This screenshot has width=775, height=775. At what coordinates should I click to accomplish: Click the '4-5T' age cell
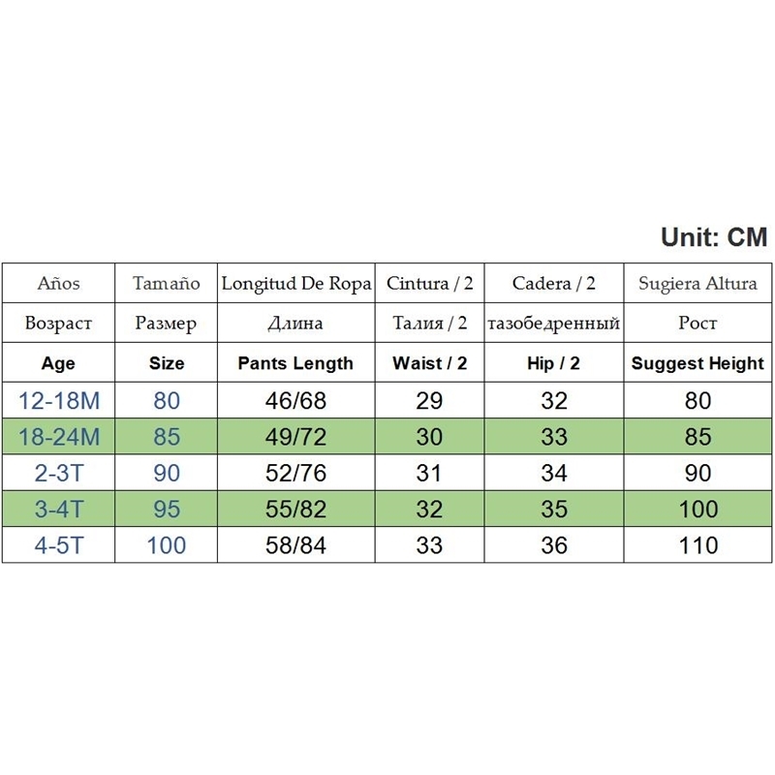coord(58,544)
